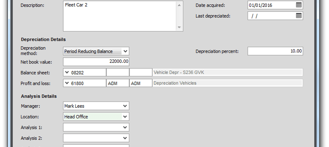The image size is (329, 147).
Task: Expand the Balance sheet account 08202 dropdown
Action: (x=67, y=73)
